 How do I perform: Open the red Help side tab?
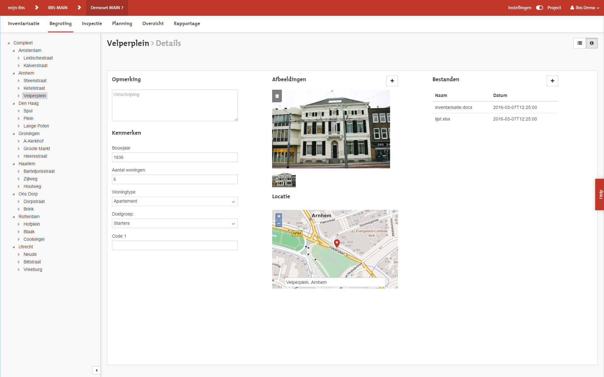click(x=600, y=194)
